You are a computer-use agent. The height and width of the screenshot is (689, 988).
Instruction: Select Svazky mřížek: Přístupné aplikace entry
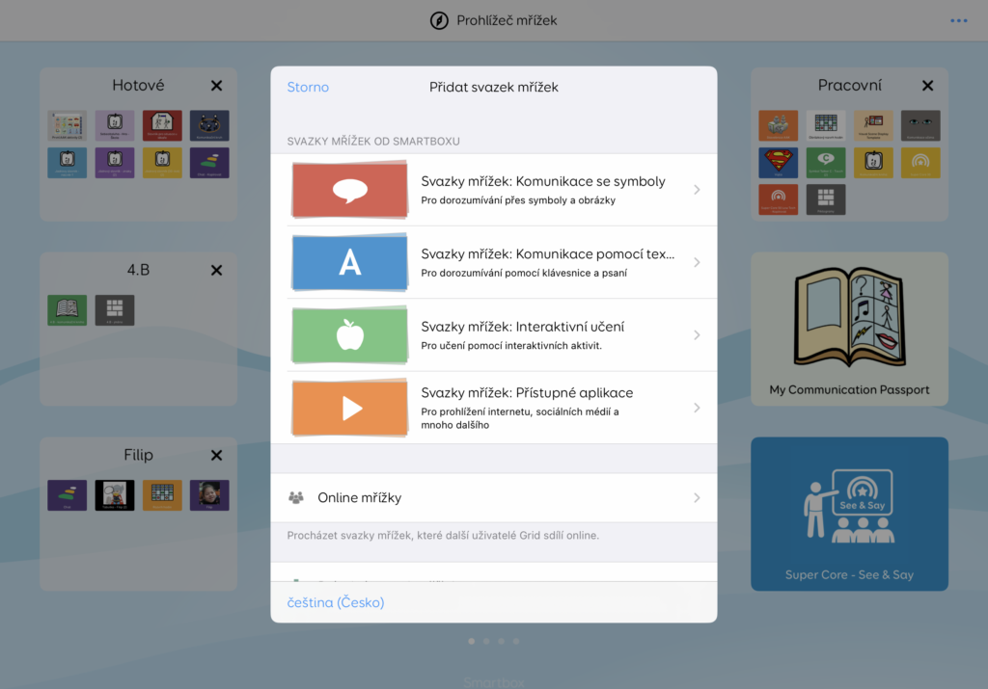[x=527, y=393]
